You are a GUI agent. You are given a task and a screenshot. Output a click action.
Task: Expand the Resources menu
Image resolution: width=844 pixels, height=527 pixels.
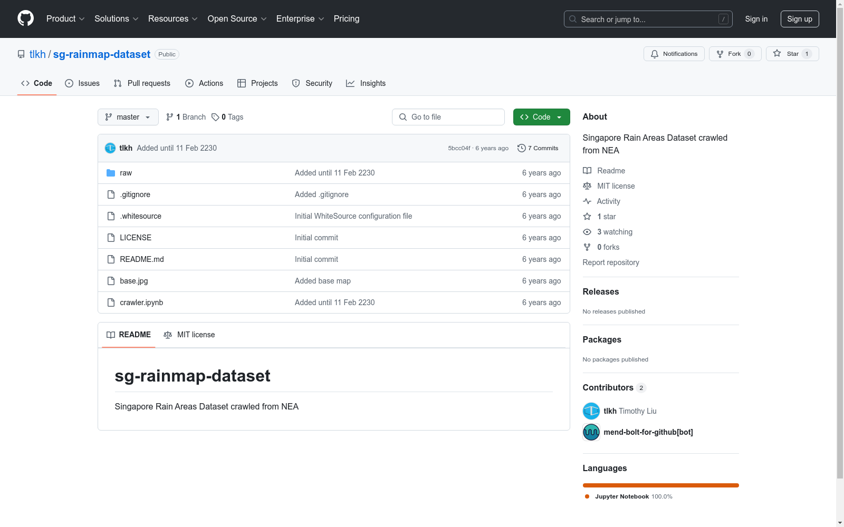[173, 18]
